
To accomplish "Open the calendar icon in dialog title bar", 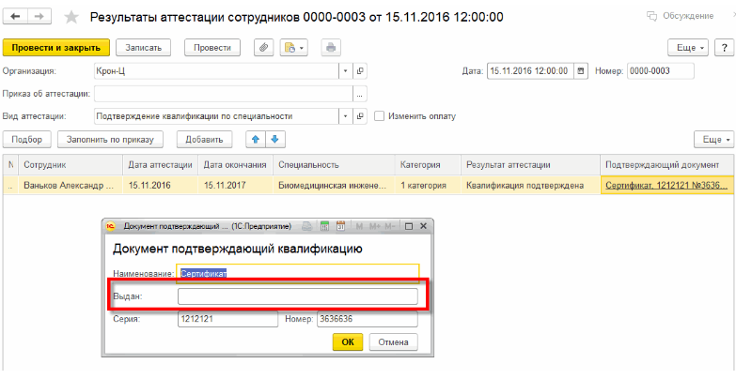I will 341,226.
